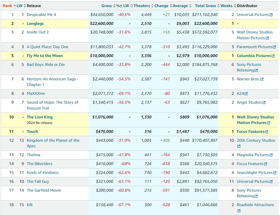Click external link icon under Roadside Attractions
Screen dimensions: 280x215
239,211
